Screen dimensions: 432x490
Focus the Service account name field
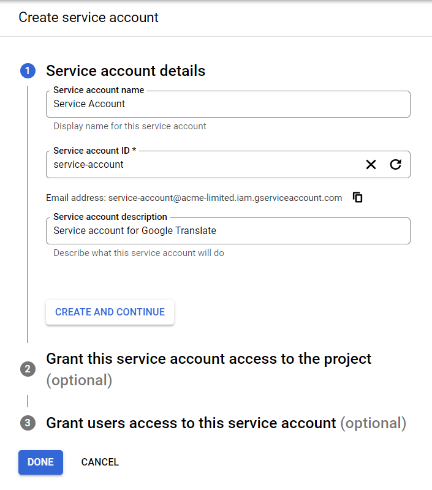[228, 104]
